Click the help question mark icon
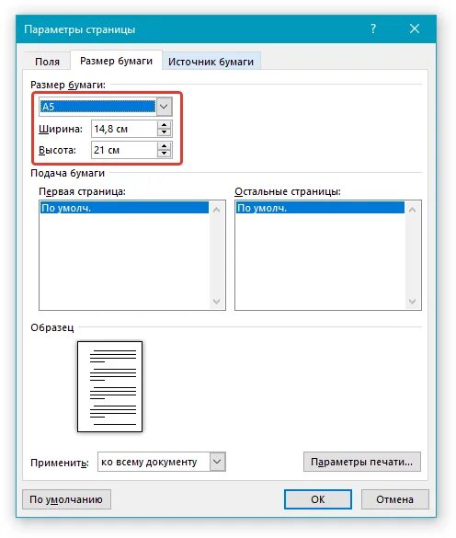This screenshot has height=538, width=456. point(373,29)
